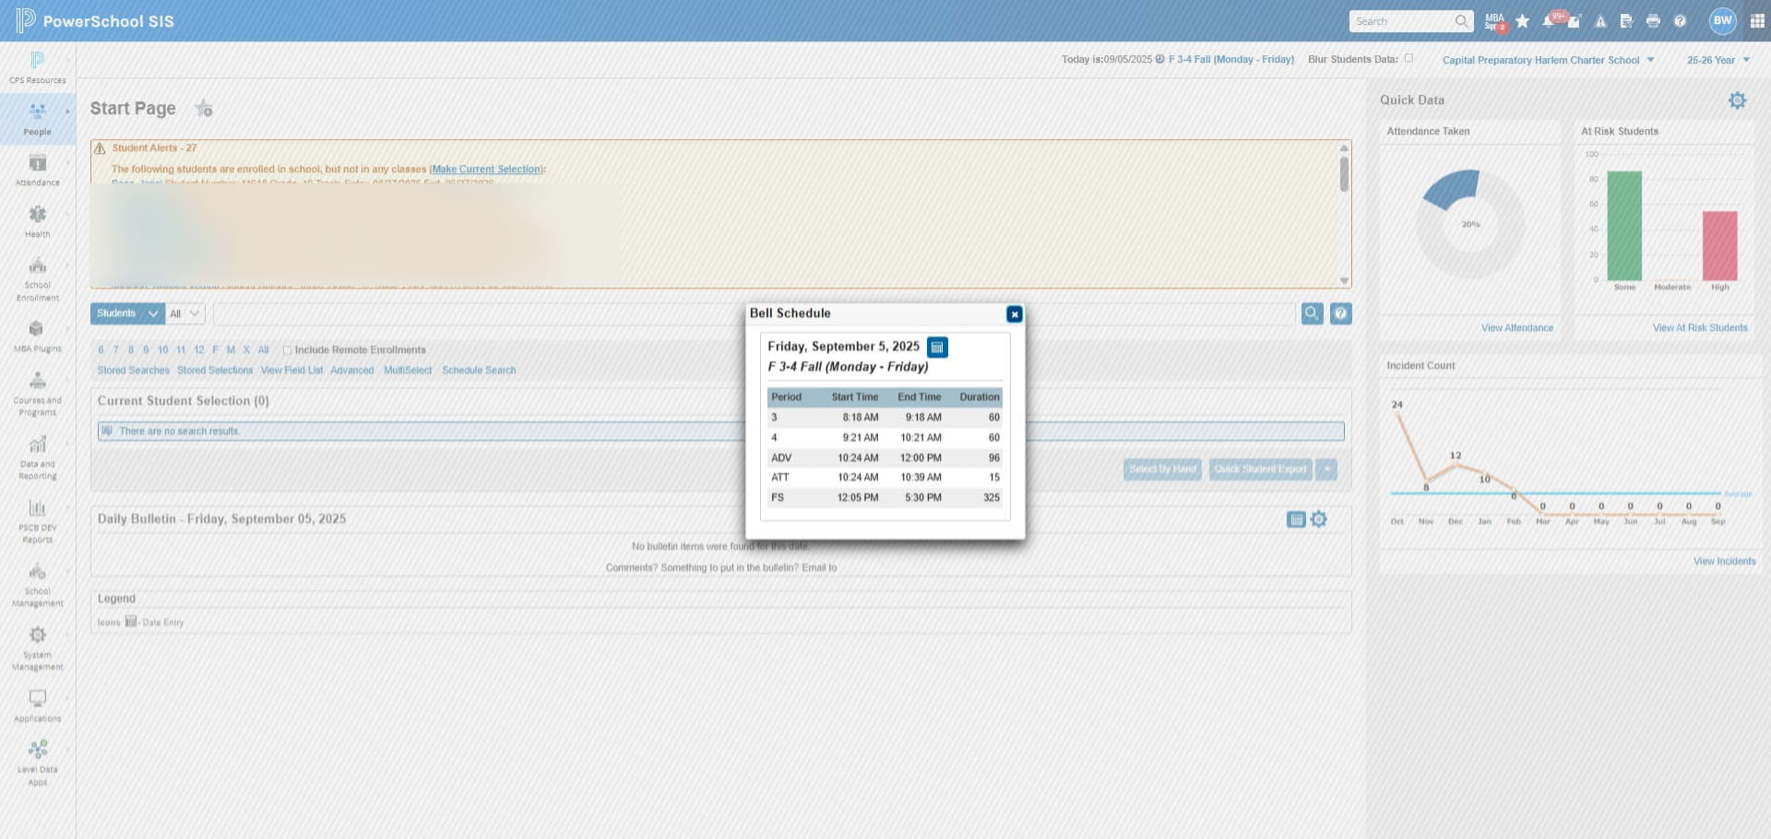Click Daily Bulletin calendar icon
Screen dimensions: 1771x839
point(1296,519)
